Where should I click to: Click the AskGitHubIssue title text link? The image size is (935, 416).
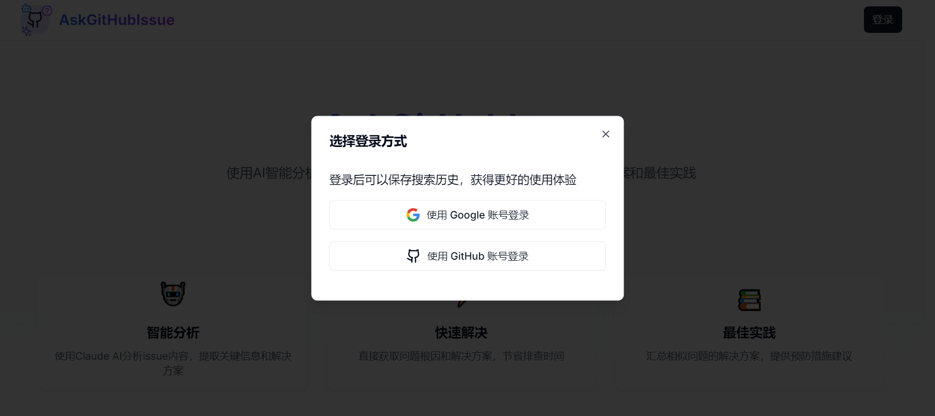[x=117, y=20]
